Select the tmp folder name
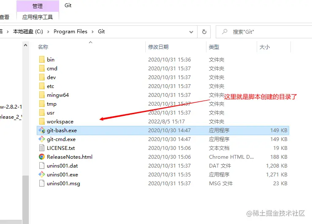 [x=52, y=104]
